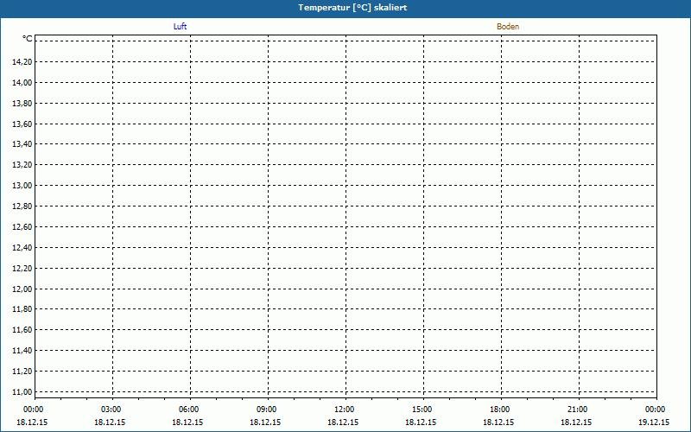
Task: Pick the 11,40 y-axis tick label
Action: [22, 351]
